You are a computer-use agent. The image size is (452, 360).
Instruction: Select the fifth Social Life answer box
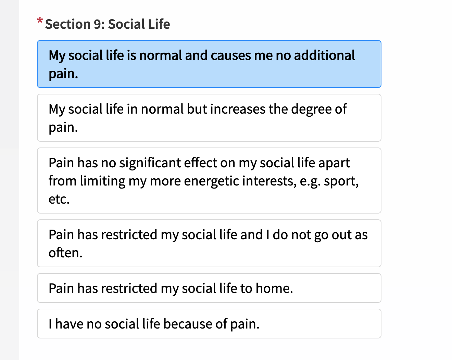[x=209, y=288]
